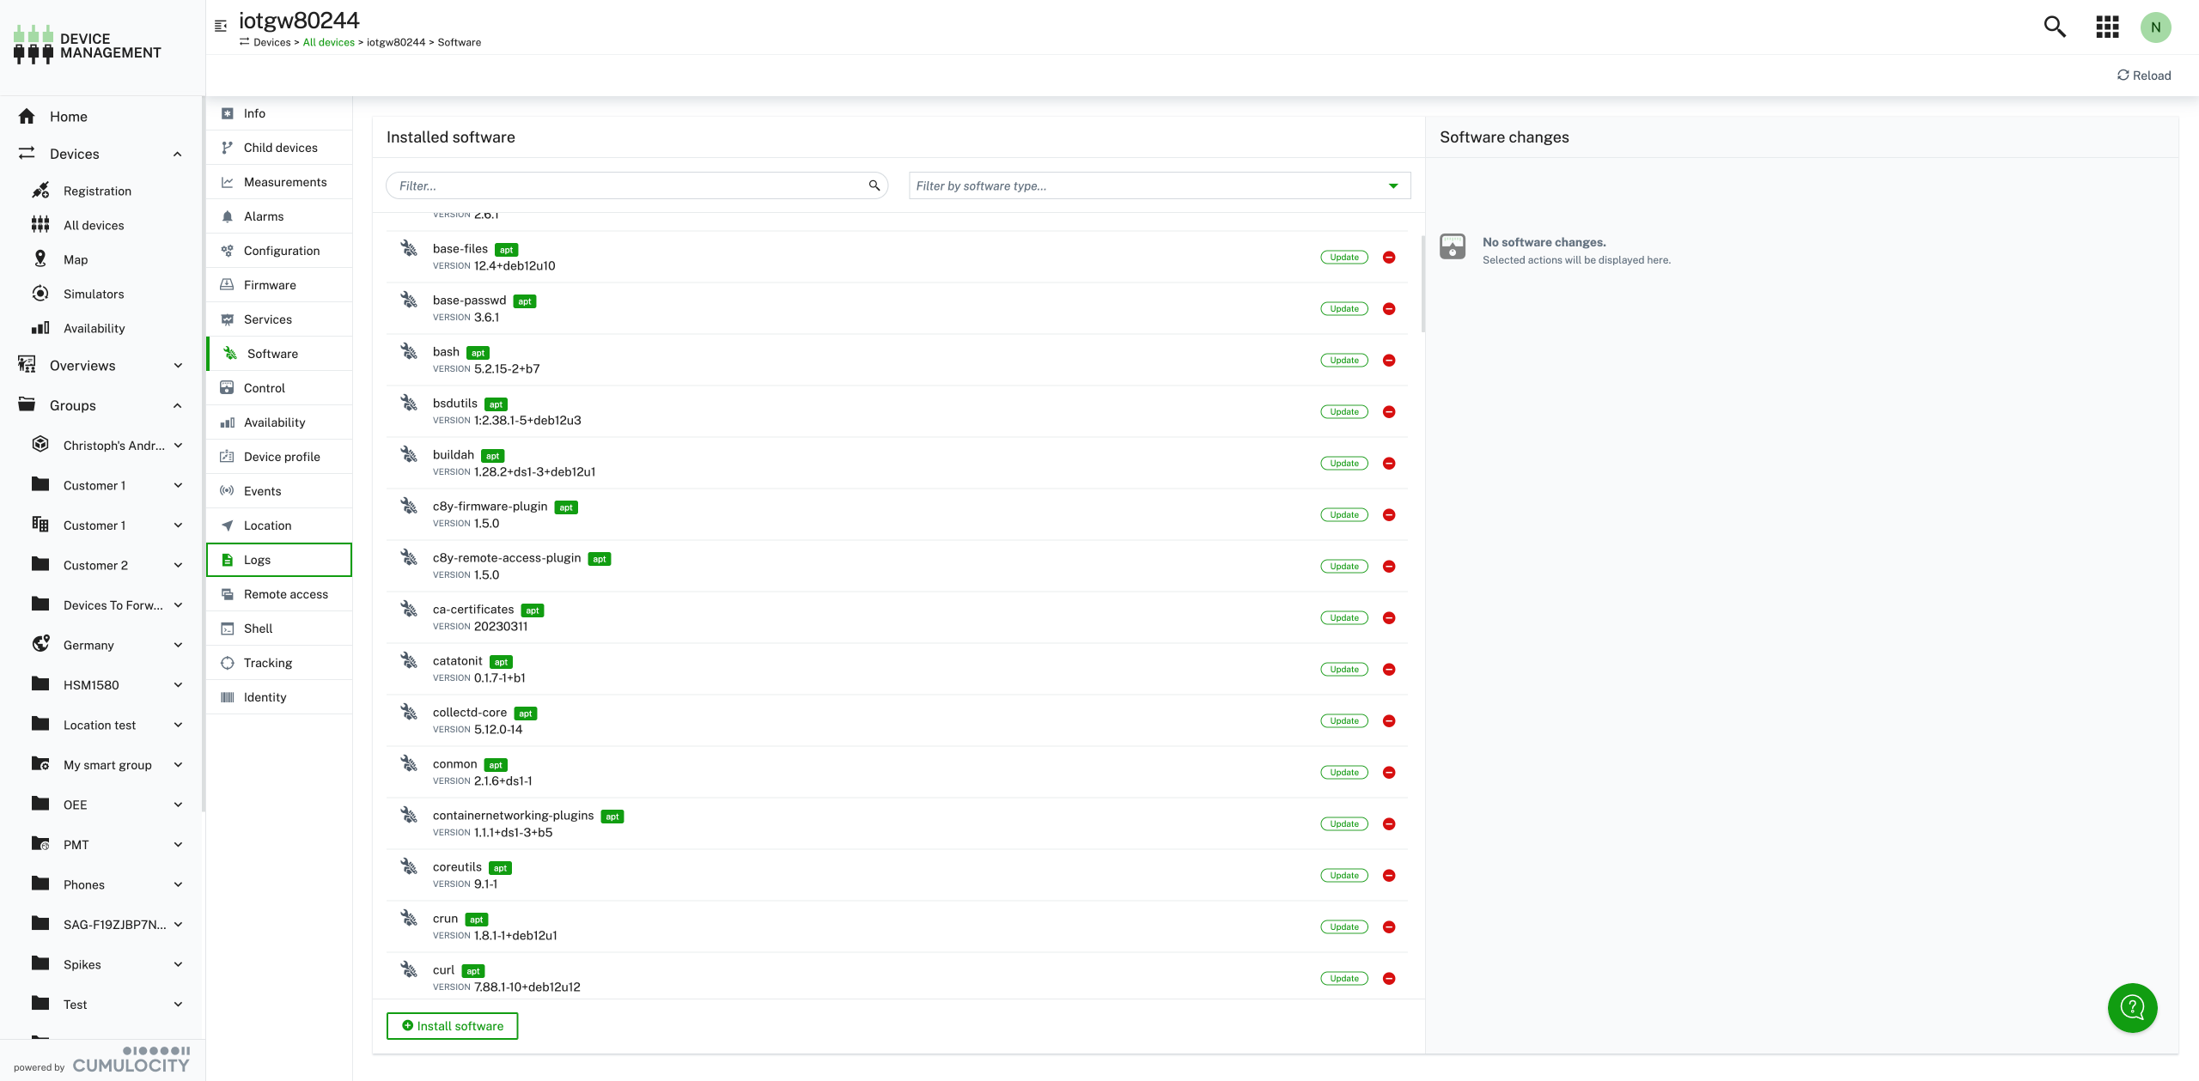Click the green help question mark button

(2132, 1007)
